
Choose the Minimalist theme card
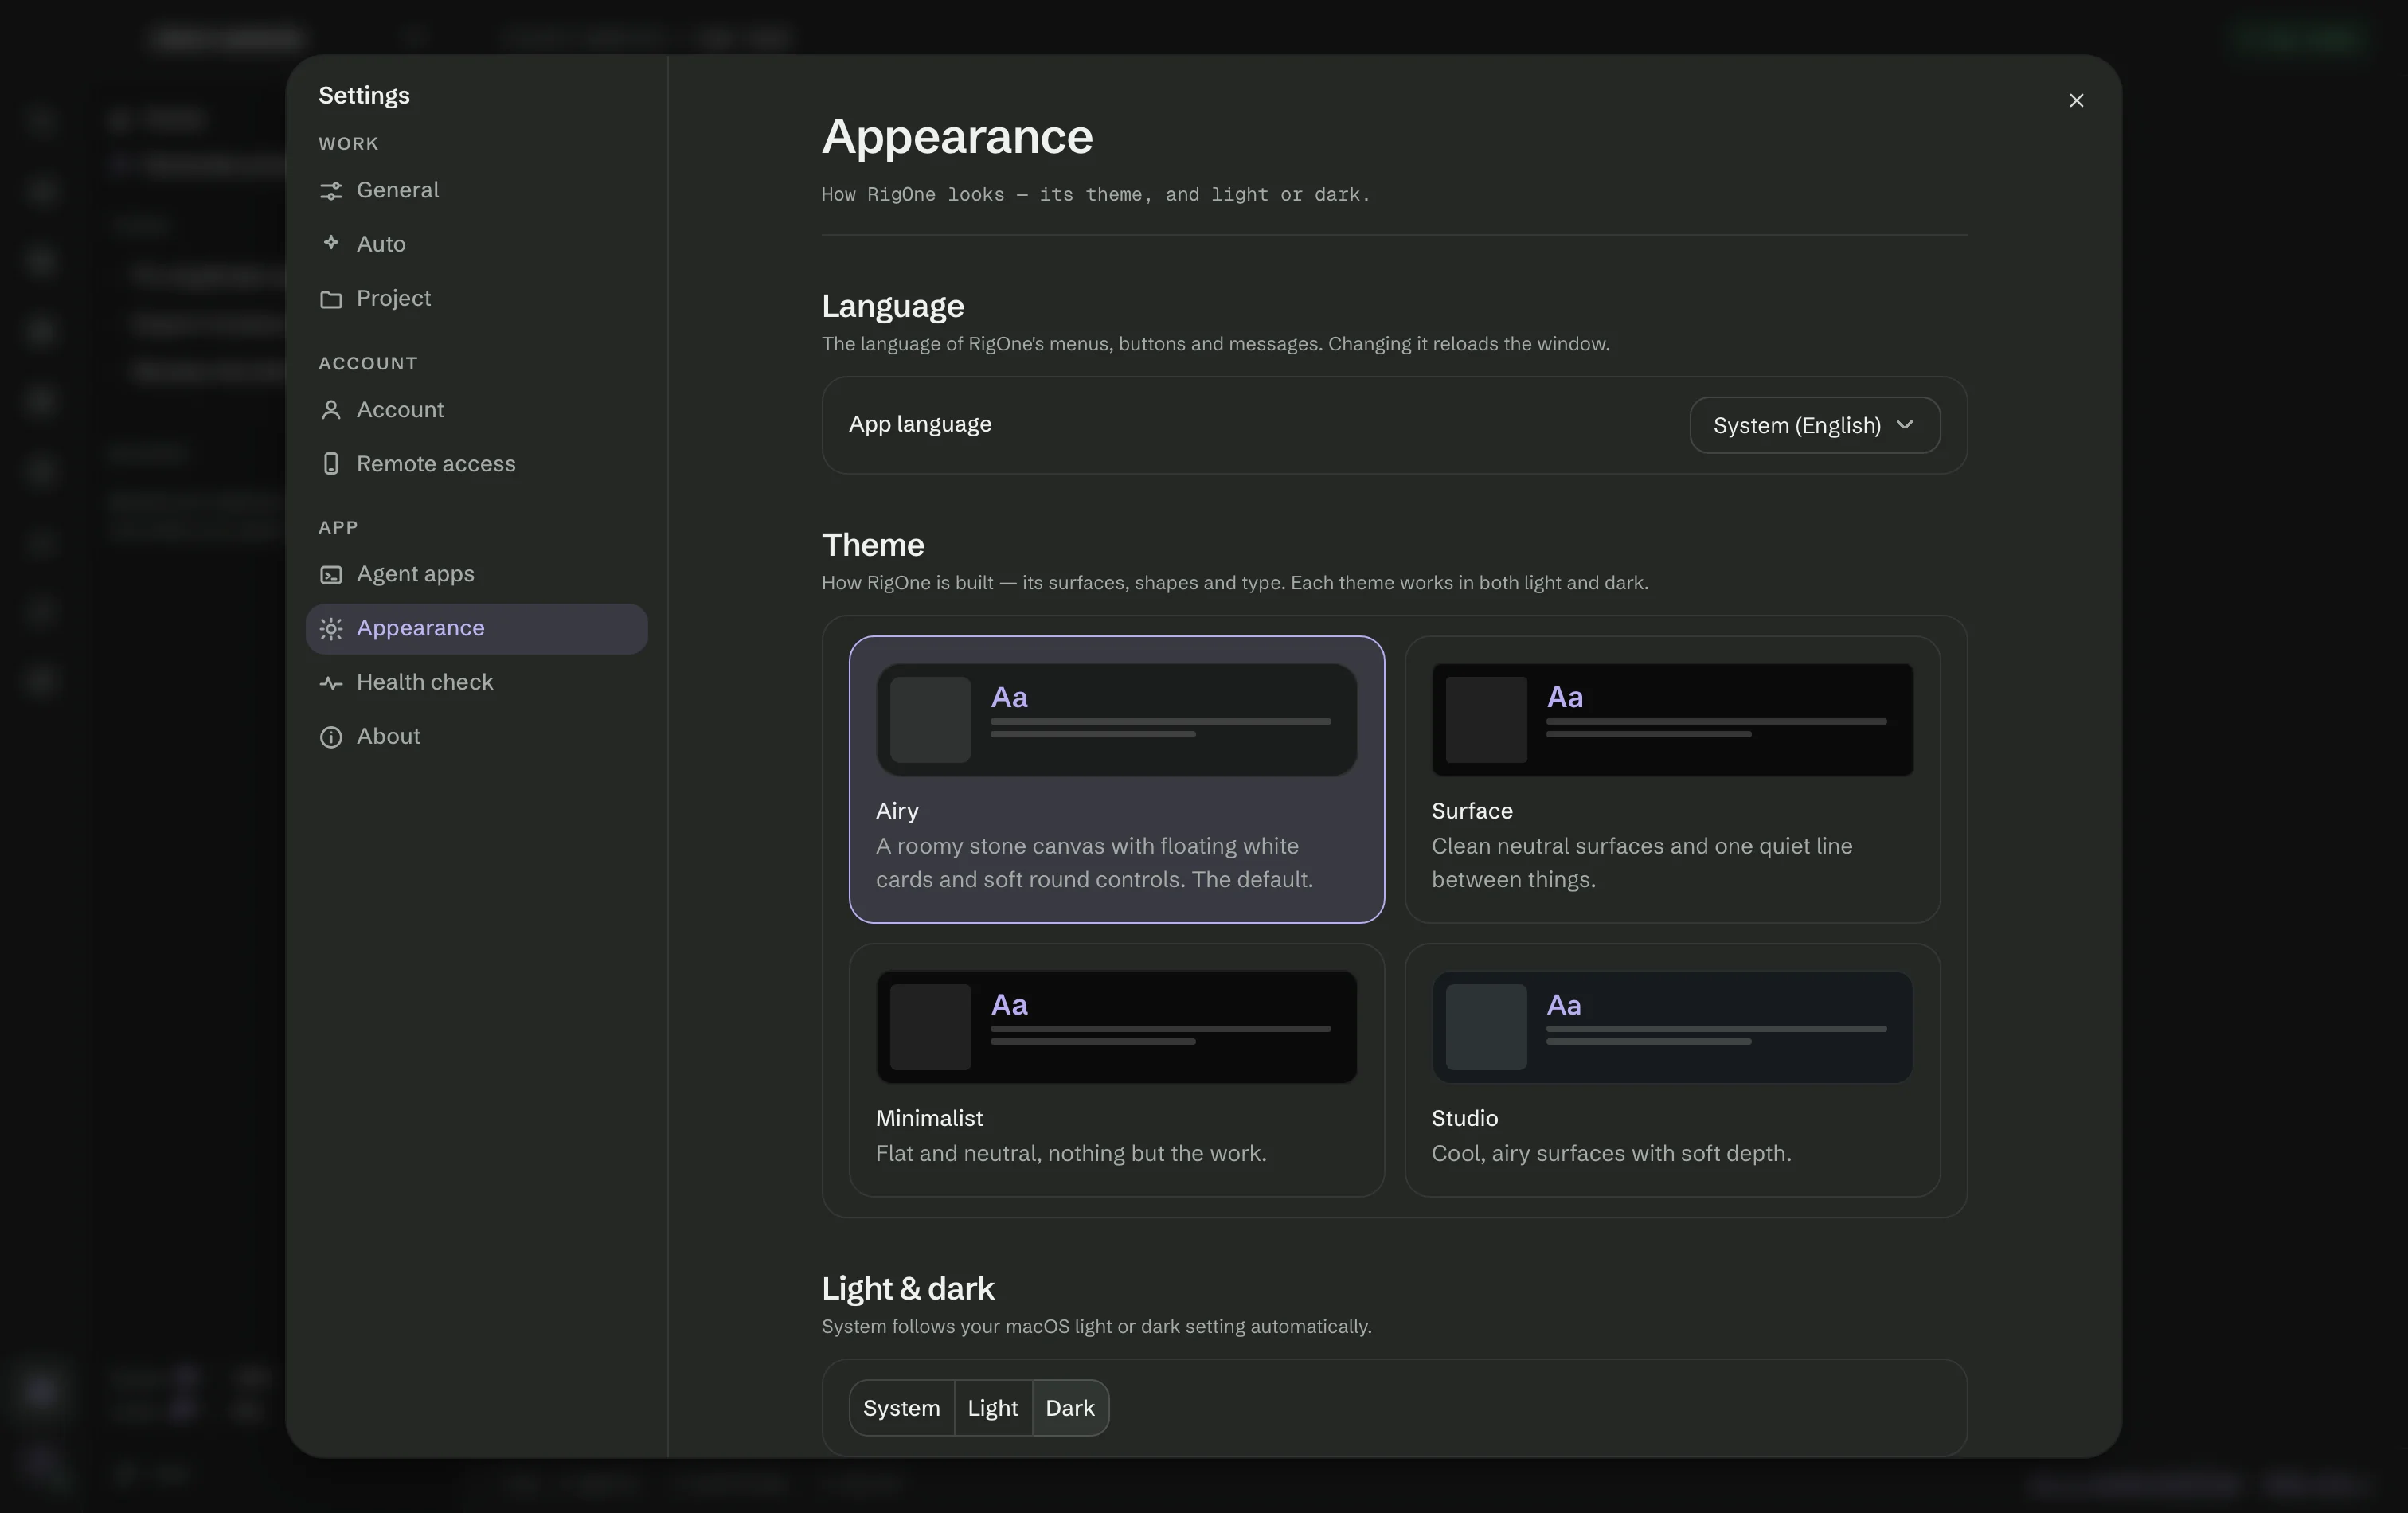coord(1116,1070)
